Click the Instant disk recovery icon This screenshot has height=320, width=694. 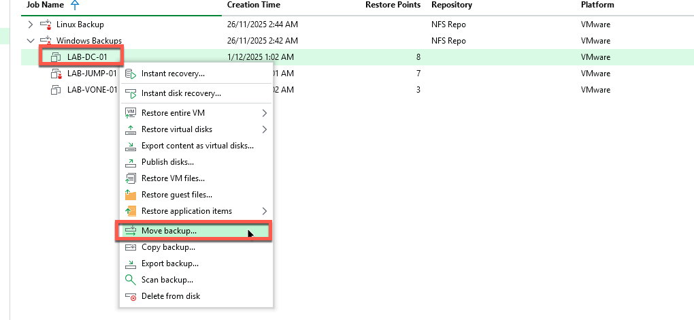(131, 93)
